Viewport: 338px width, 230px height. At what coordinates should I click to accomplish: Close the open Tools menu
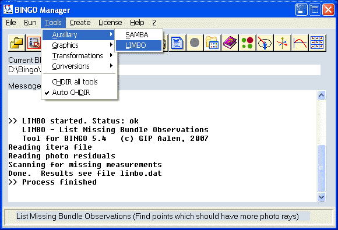pyautogui.click(x=53, y=23)
